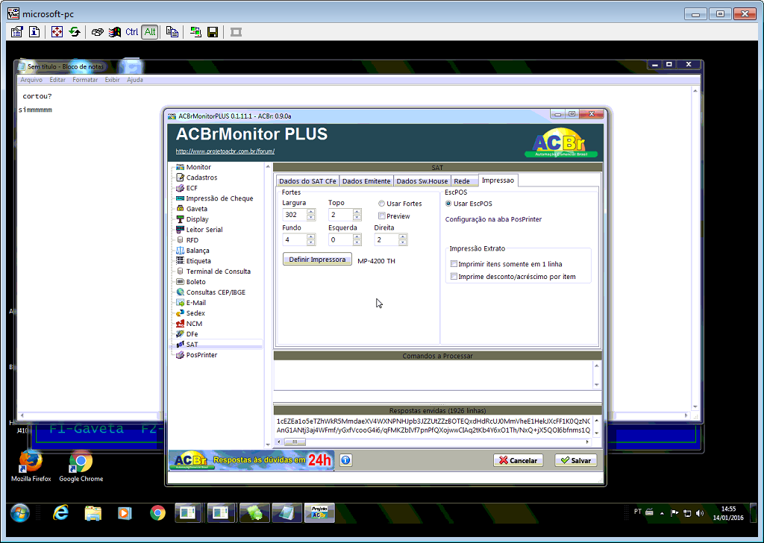This screenshot has width=764, height=543.
Task: Send Ctrl-Esc Start key via VNC toolbar
Action: click(x=114, y=32)
